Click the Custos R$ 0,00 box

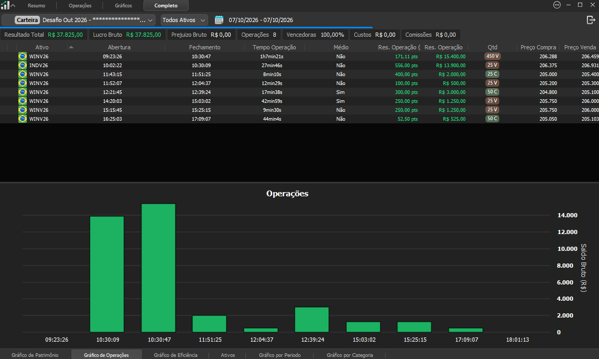tap(374, 35)
